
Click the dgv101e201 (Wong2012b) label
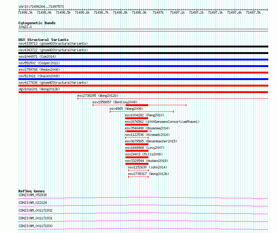click(x=39, y=89)
